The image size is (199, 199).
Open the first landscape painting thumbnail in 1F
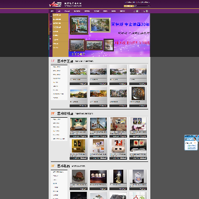pos(78,72)
